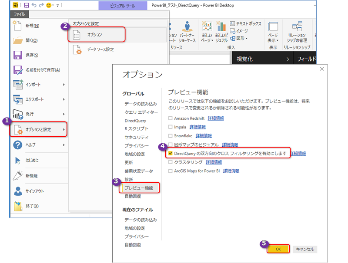Open the ファイル tab
This screenshot has width=348, height=263.
19,14
